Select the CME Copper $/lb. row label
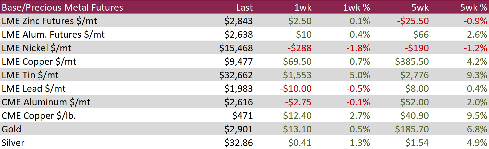This screenshot has width=489, height=149. point(39,116)
